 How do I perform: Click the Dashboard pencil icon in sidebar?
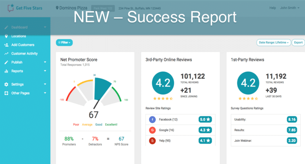click(6, 27)
